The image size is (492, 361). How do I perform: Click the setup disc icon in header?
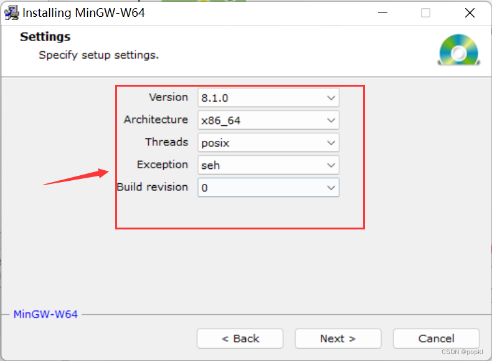tap(459, 50)
